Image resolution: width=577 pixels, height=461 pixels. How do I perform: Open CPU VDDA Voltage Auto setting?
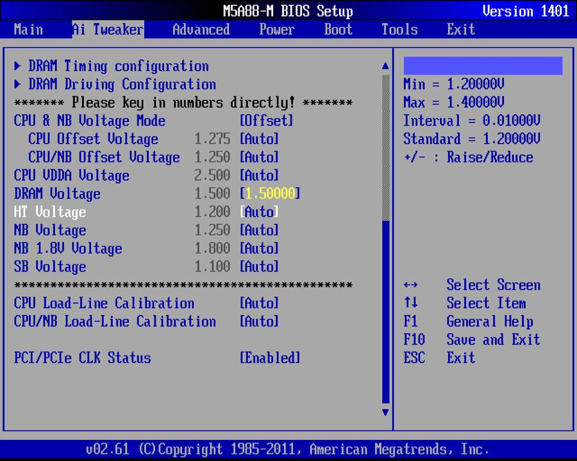point(259,175)
